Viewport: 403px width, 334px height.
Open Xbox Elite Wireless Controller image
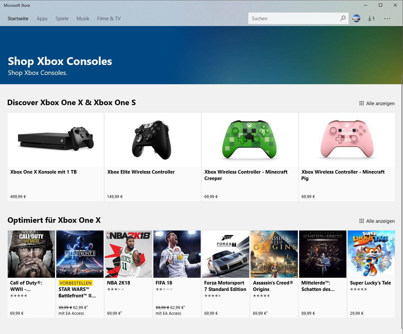[x=153, y=140]
